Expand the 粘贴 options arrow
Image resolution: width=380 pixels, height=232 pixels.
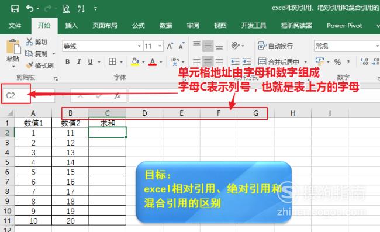point(13,66)
